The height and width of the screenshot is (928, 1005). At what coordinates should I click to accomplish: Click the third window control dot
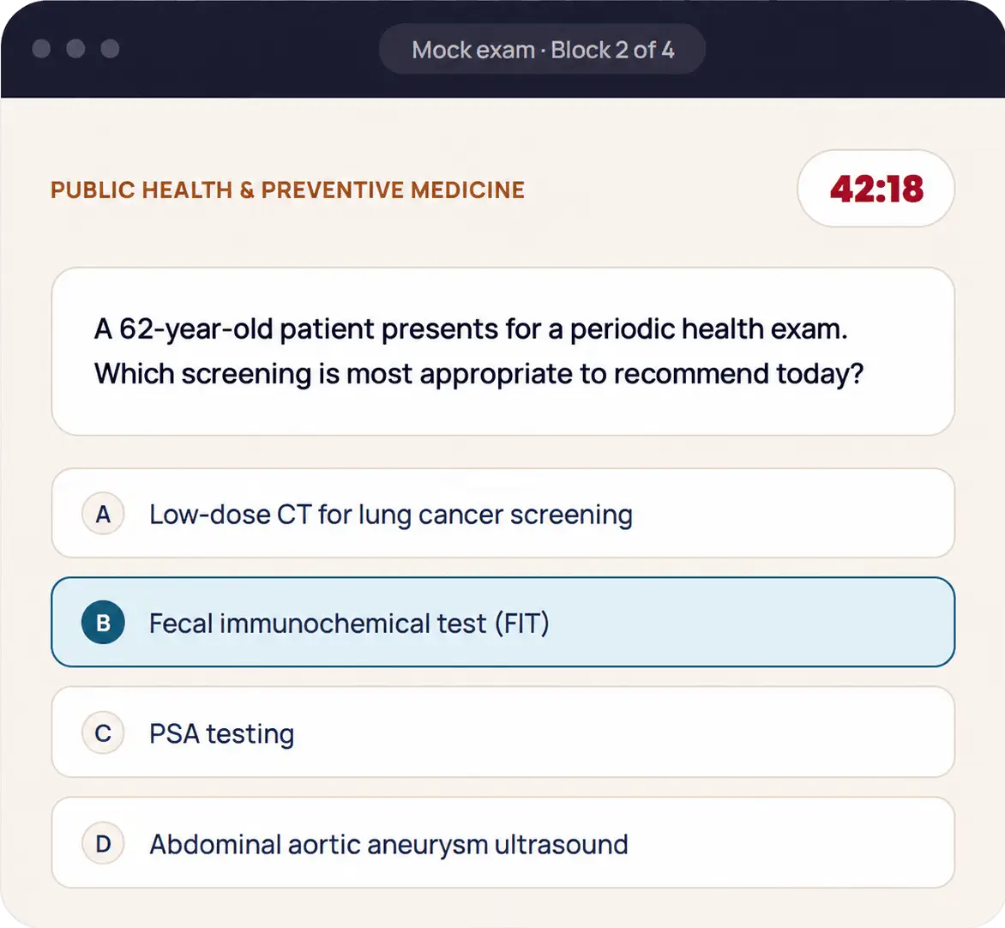point(111,49)
